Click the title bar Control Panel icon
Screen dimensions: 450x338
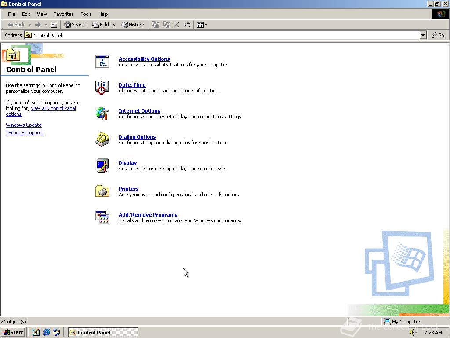(4, 4)
